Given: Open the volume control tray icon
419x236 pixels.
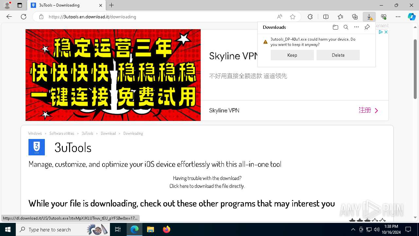Looking at the screenshot, I should [x=376, y=229].
